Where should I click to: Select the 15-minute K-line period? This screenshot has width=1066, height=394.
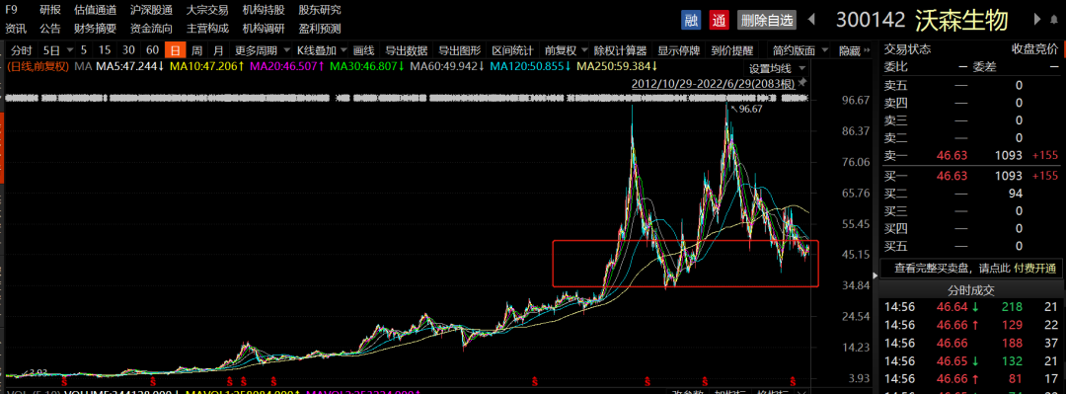pos(104,50)
